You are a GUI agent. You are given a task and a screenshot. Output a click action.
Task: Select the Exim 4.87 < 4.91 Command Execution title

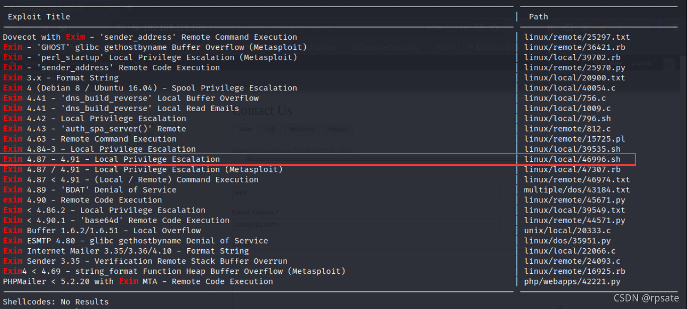tap(131, 180)
